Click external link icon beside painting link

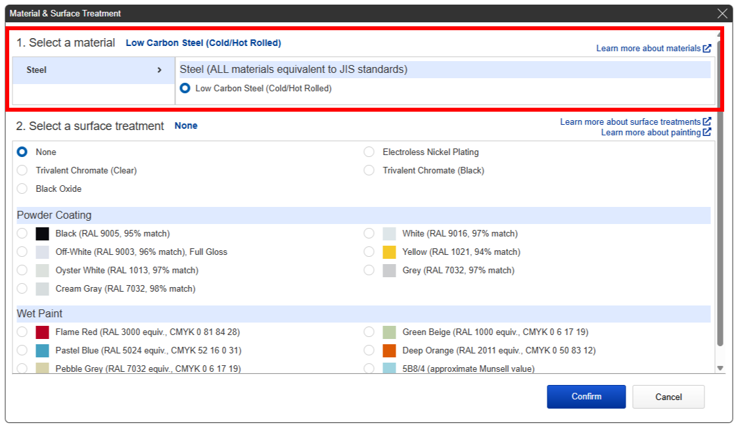[x=707, y=133]
